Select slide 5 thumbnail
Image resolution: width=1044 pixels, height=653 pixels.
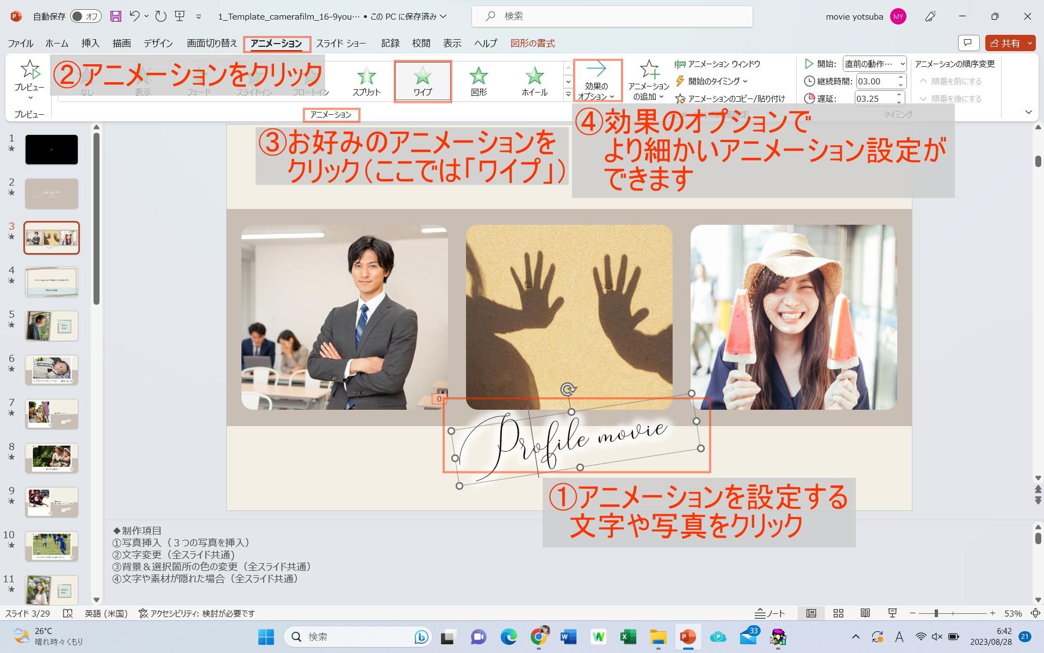(52, 326)
